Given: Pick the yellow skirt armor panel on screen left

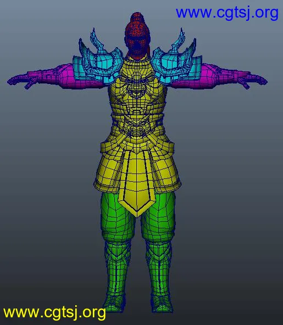Looking at the screenshot, I should (108, 170).
